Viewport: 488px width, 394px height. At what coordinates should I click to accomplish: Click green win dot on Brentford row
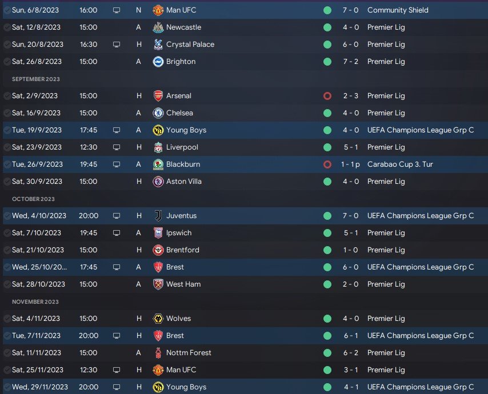pos(327,250)
